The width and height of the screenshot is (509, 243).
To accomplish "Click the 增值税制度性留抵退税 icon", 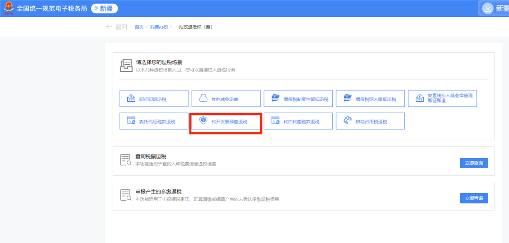I will 275,98.
